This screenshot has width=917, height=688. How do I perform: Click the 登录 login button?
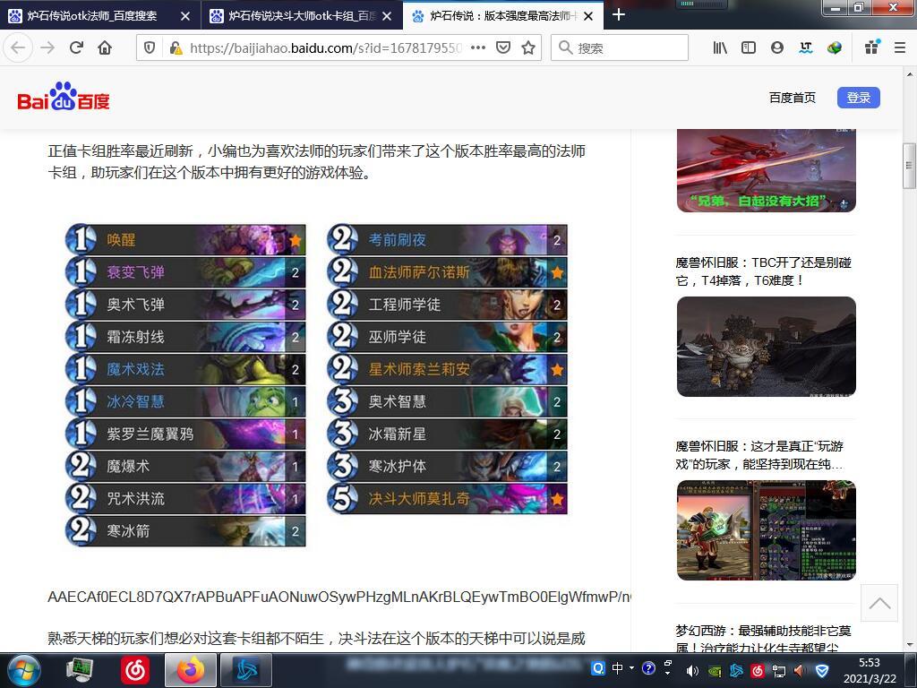pos(859,98)
